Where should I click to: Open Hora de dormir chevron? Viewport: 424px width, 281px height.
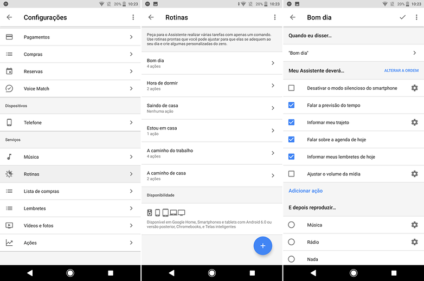click(x=273, y=86)
